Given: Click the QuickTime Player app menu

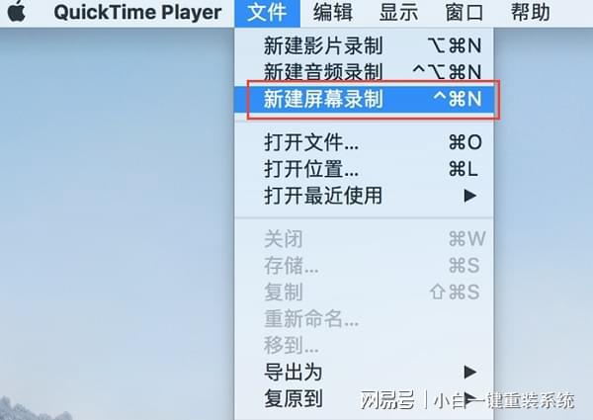Looking at the screenshot, I should (137, 13).
